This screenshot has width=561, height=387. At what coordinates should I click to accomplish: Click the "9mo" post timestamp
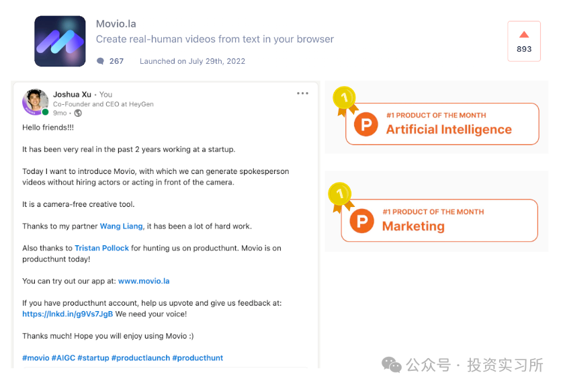tap(60, 113)
